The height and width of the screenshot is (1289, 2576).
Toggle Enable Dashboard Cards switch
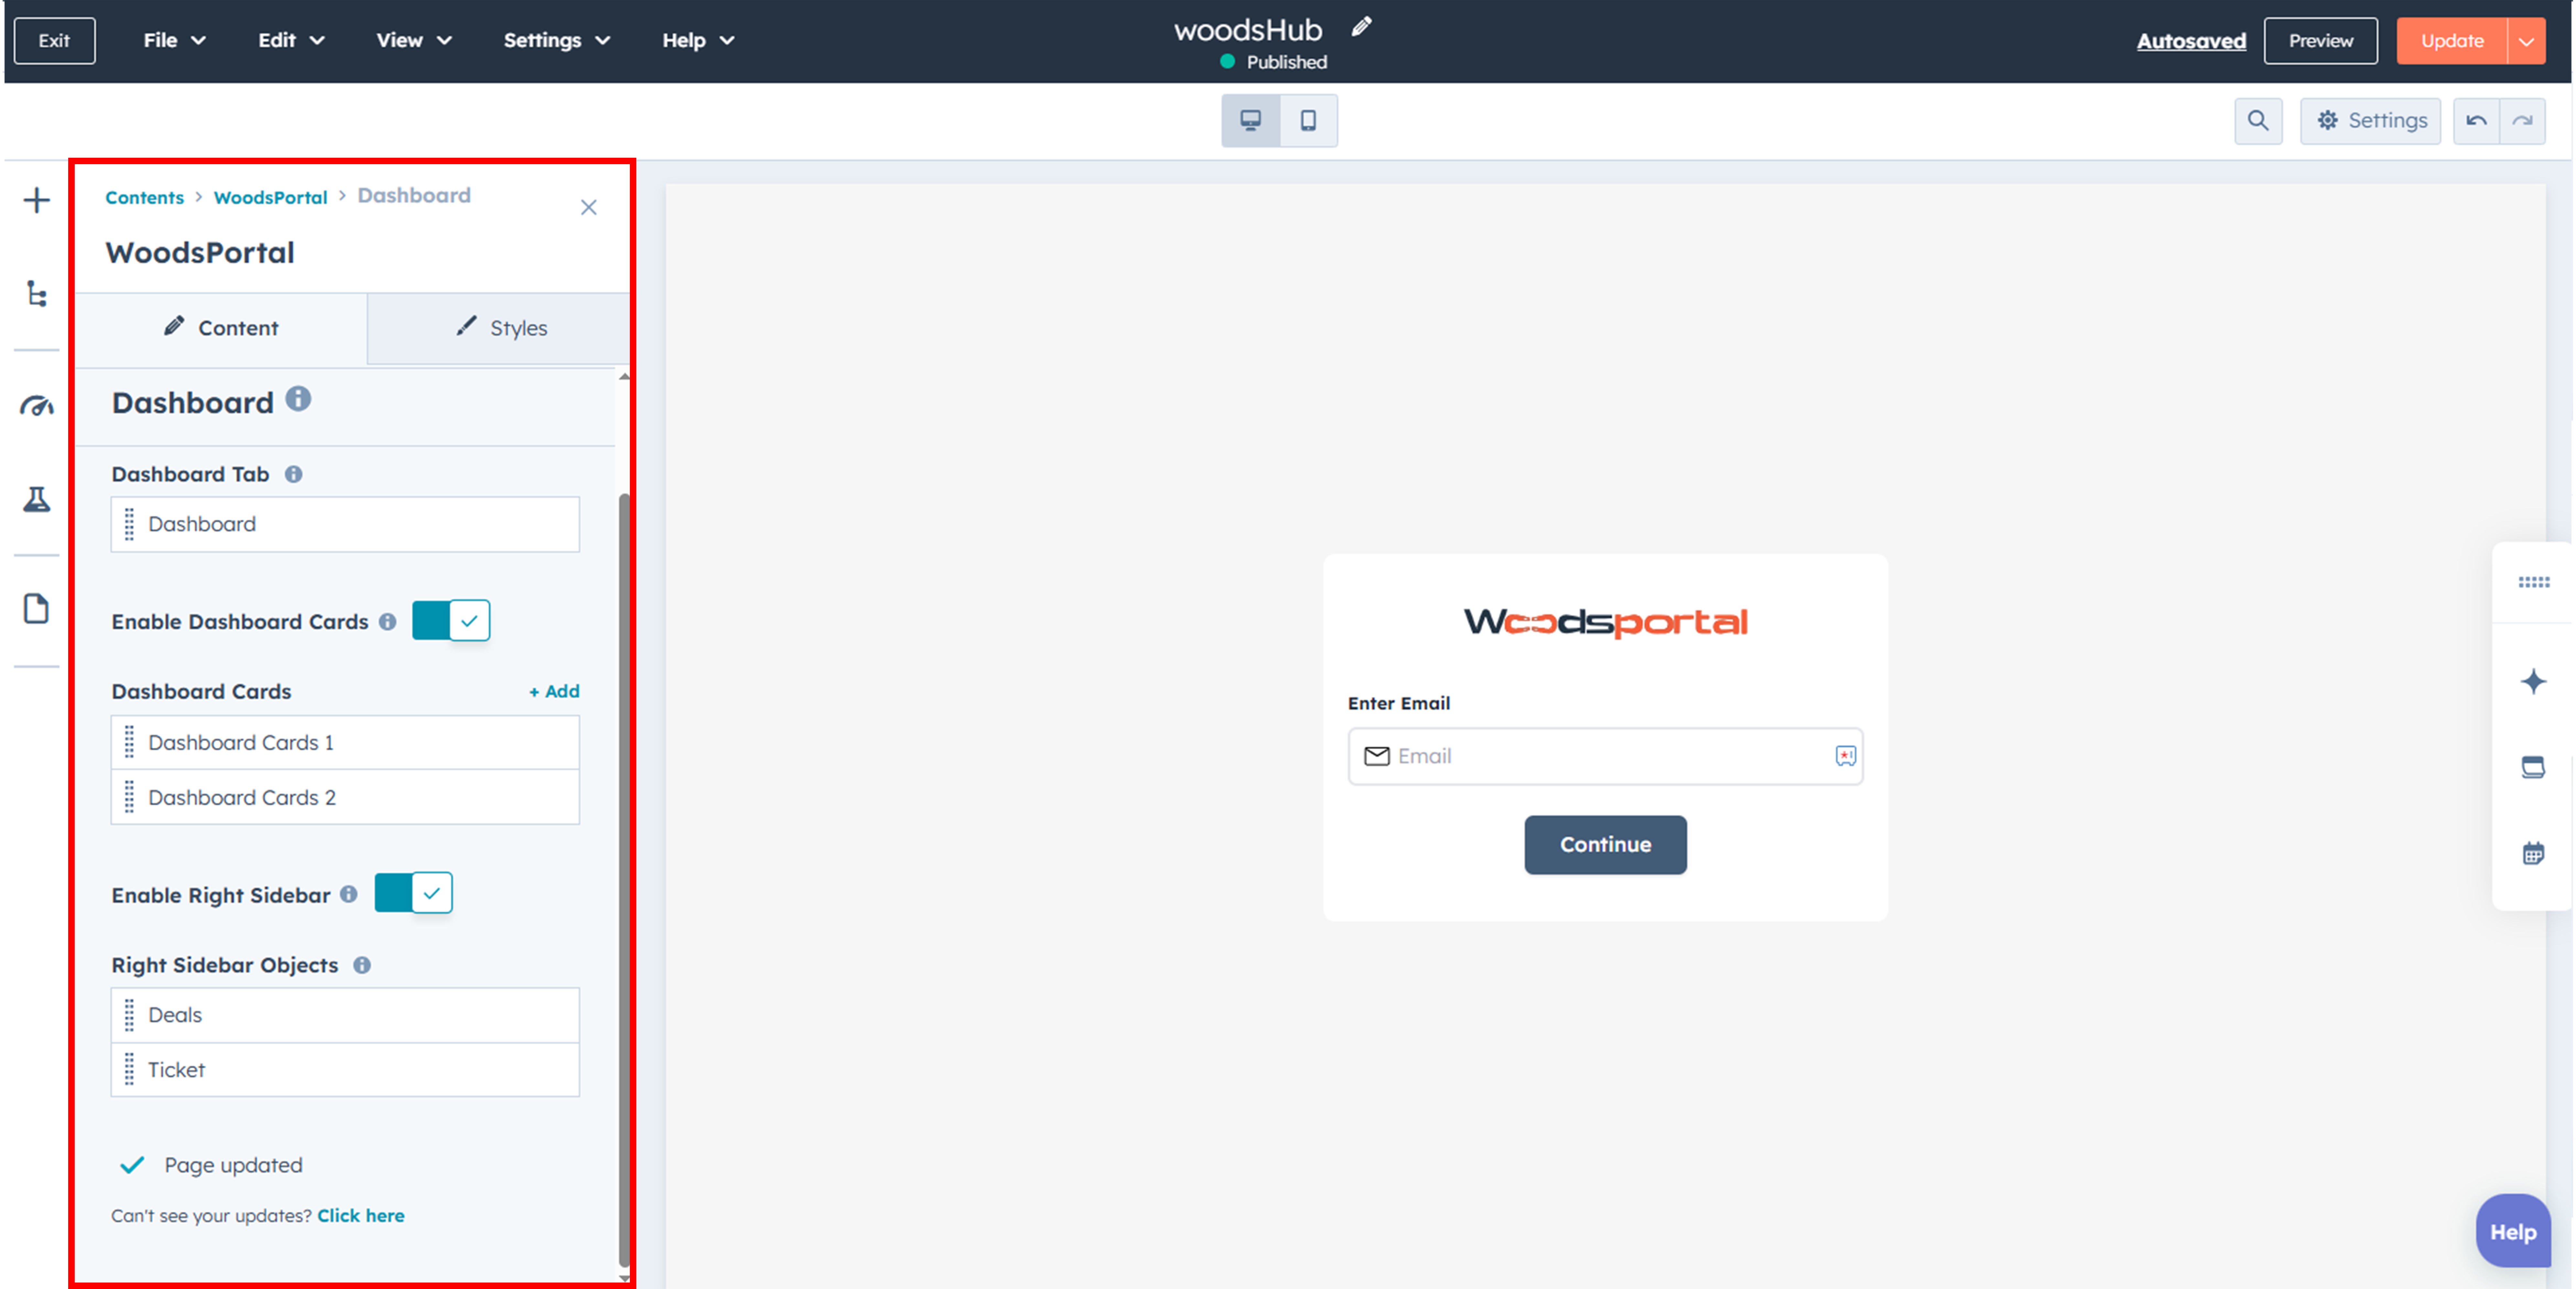point(451,621)
